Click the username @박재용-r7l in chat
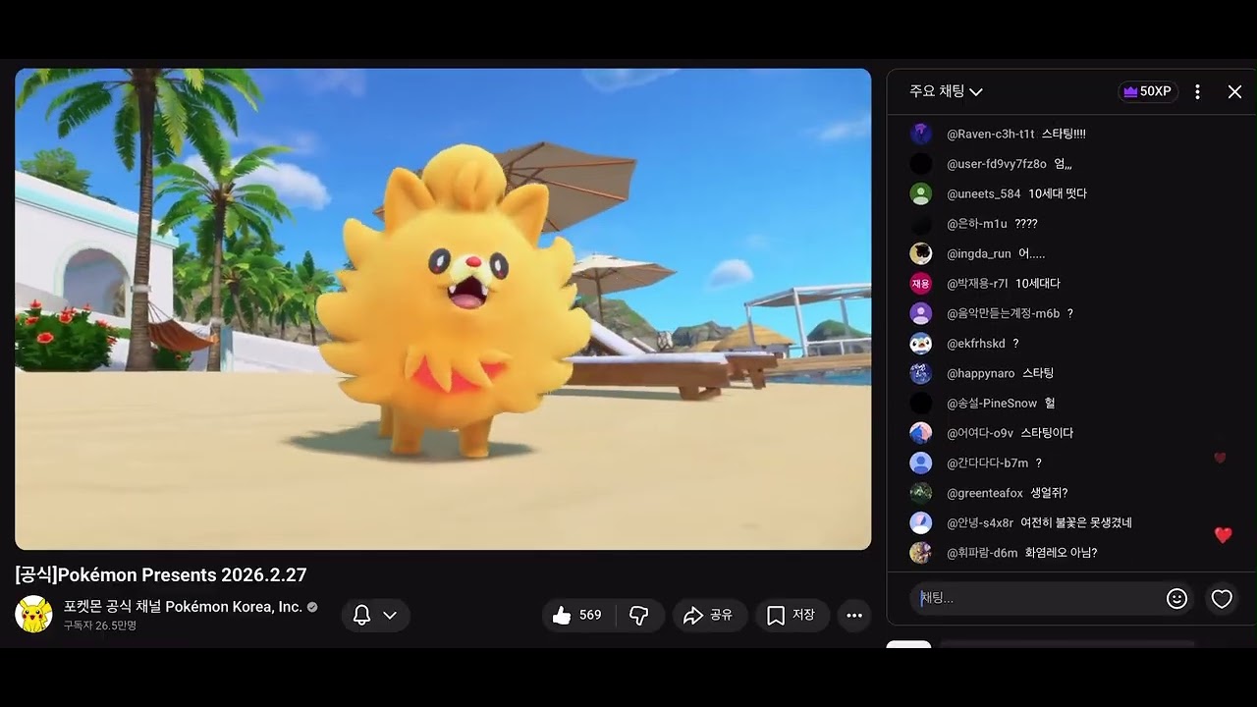 (x=977, y=284)
